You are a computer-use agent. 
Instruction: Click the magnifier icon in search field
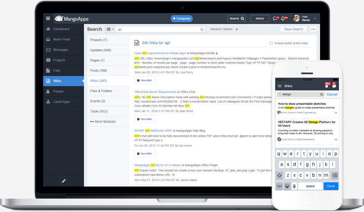202,30
